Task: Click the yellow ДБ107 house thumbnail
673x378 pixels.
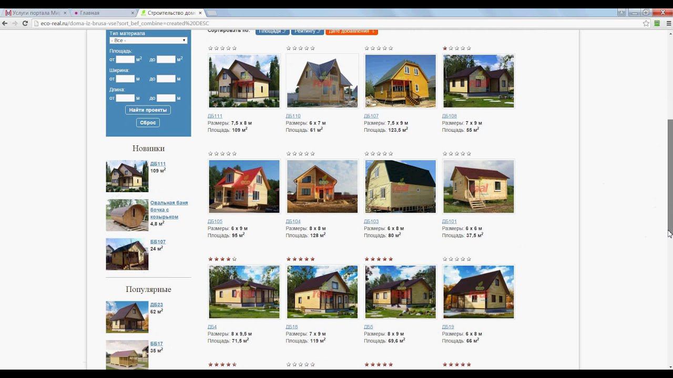Action: 401,81
